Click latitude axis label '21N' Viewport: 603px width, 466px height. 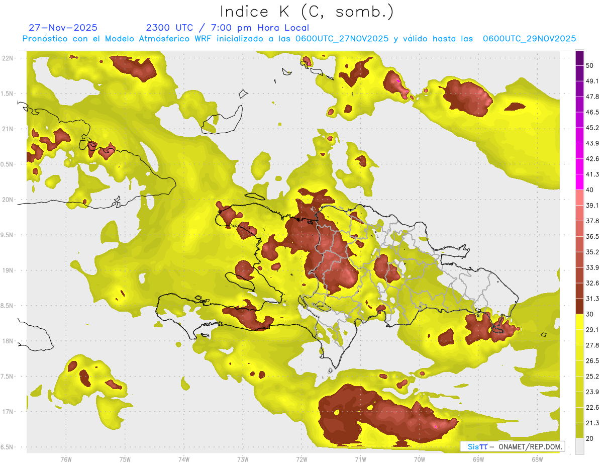[x=8, y=129]
